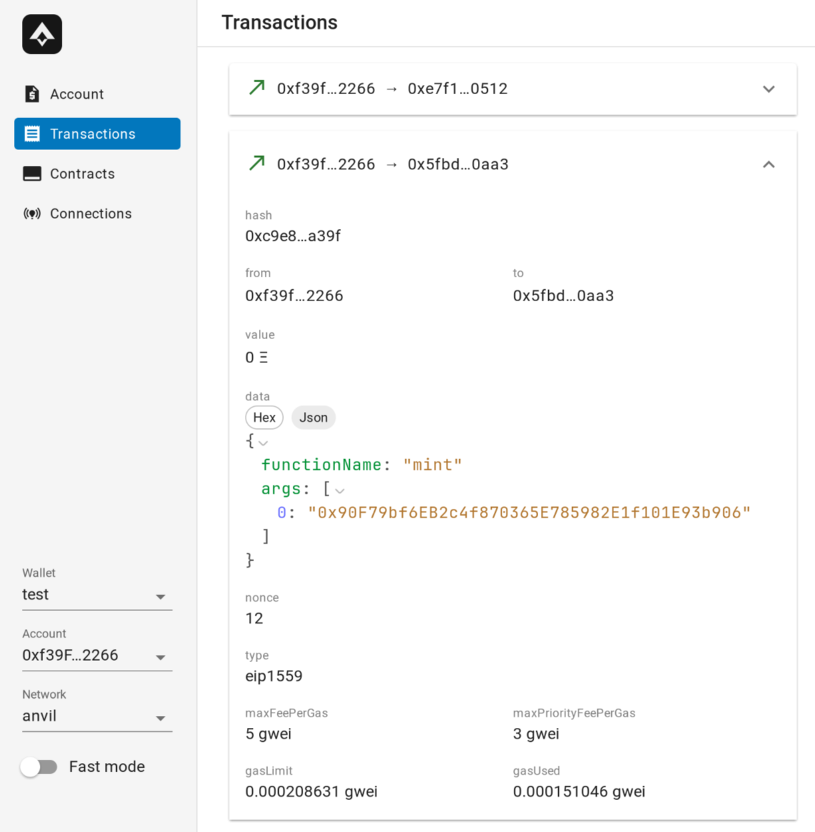
Task: Click the Rivet logo icon
Action: point(41,34)
